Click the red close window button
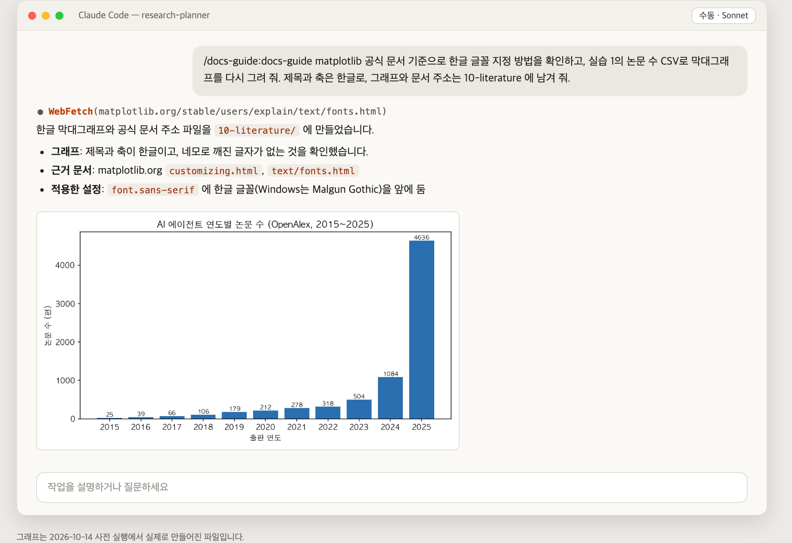The image size is (792, 543). 32,15
